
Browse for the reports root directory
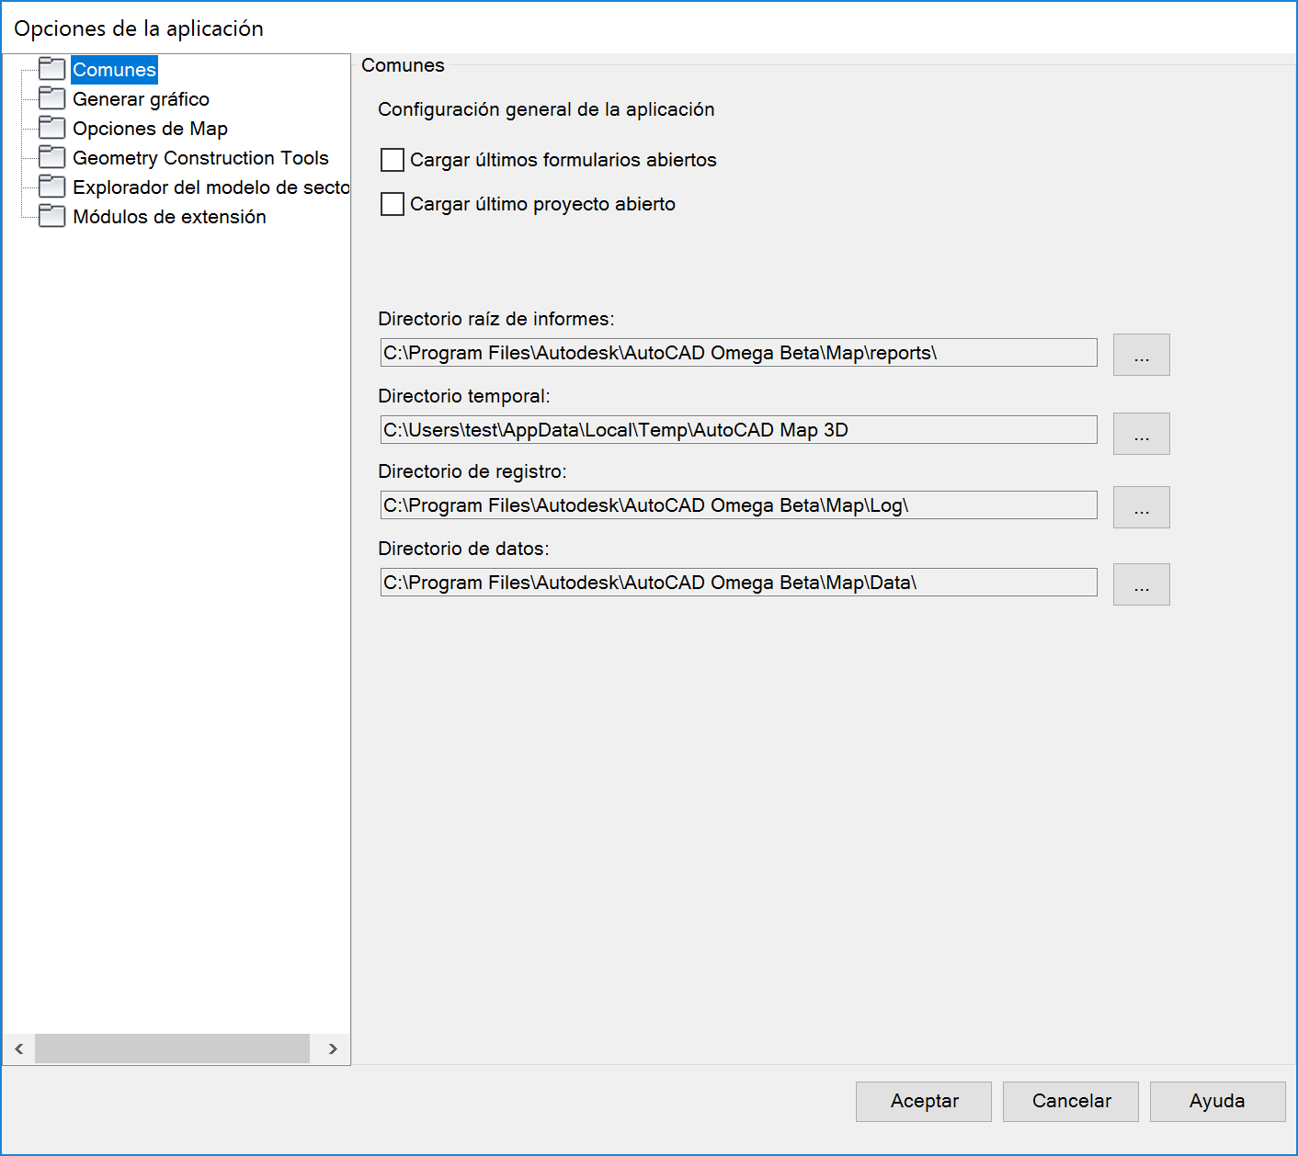[1141, 355]
